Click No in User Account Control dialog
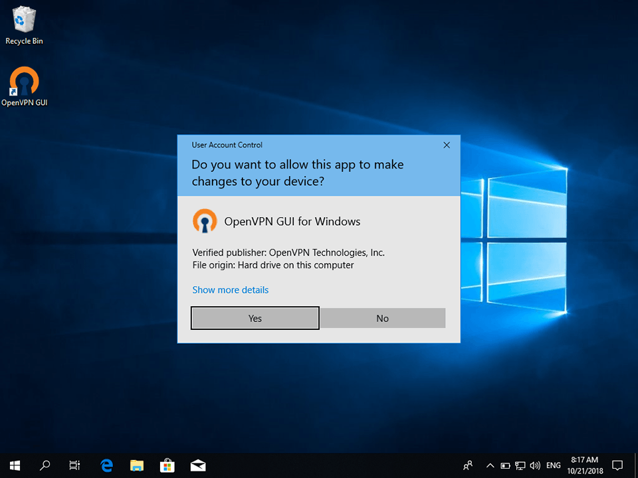 383,318
